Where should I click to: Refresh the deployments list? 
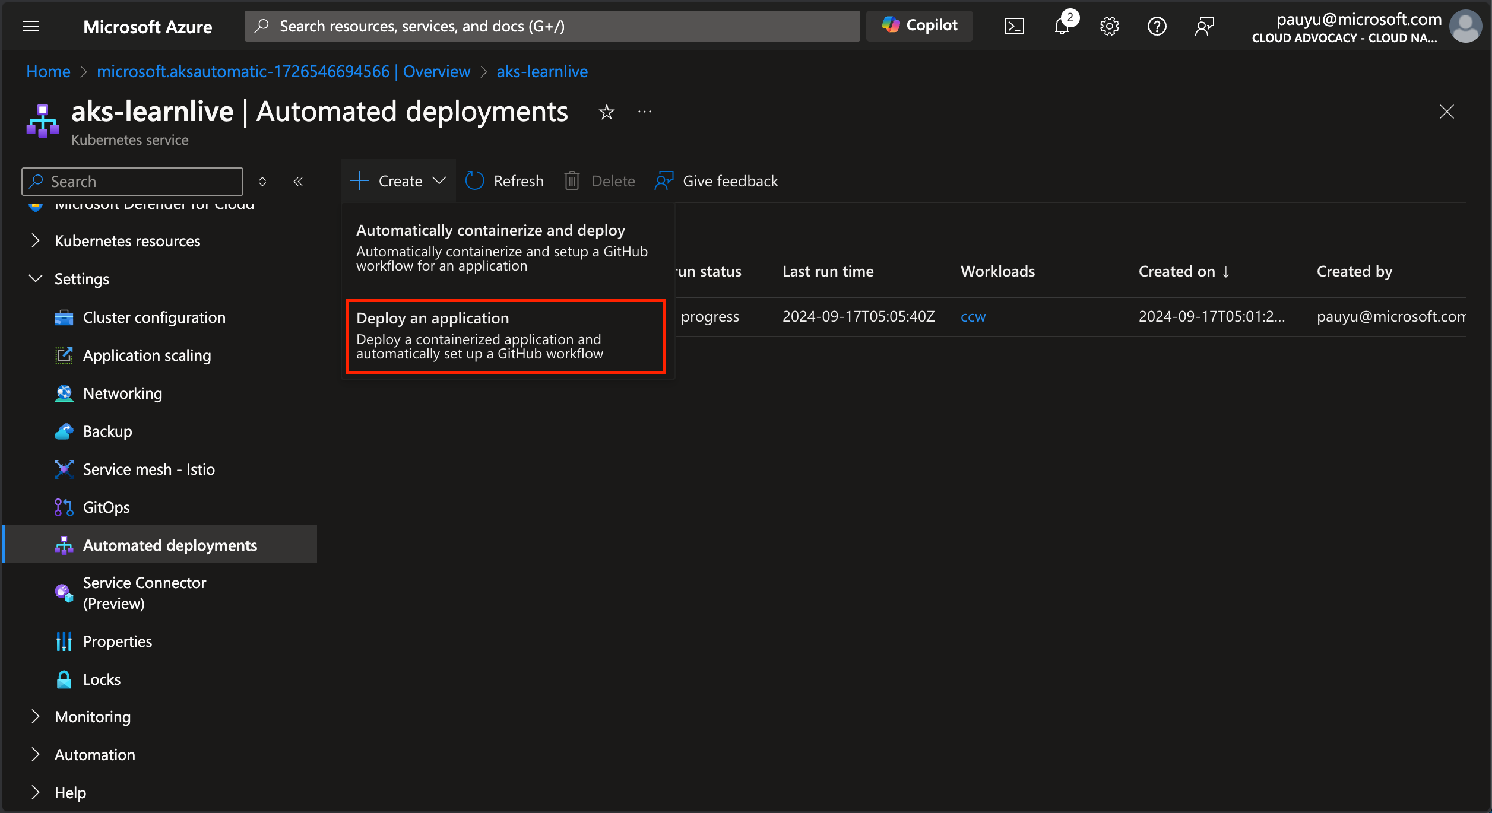click(504, 181)
